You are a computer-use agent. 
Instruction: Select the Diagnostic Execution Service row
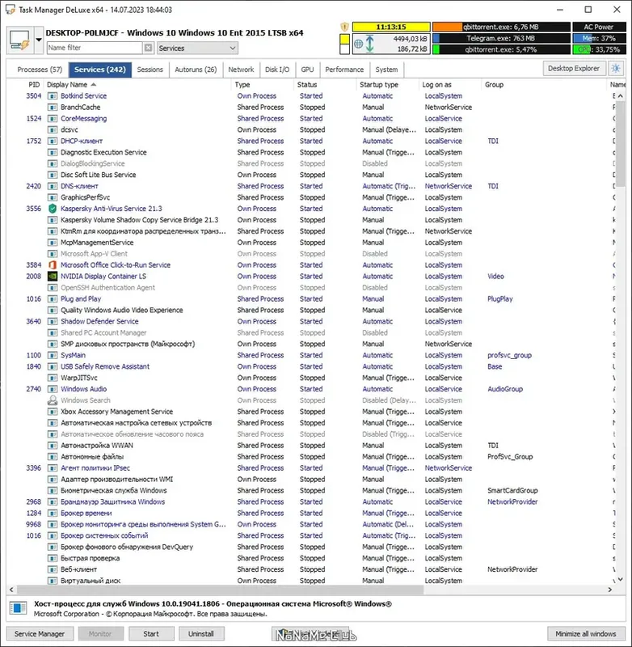pos(310,152)
